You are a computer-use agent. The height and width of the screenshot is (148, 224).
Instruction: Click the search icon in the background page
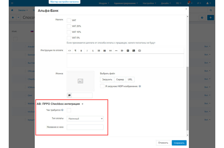click(x=211, y=10)
